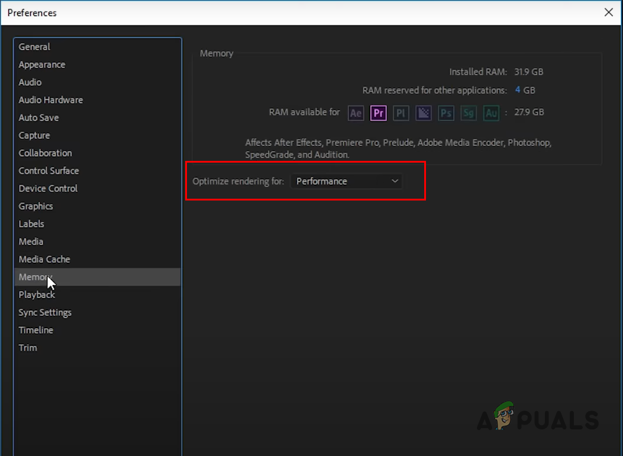Click the Prelude icon
Screen dimensions: 623x456
tap(401, 113)
